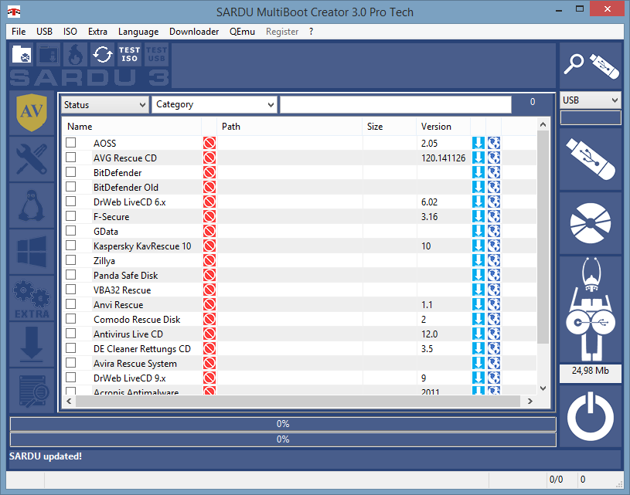
Task: Open the Downloader menu
Action: coord(194,32)
